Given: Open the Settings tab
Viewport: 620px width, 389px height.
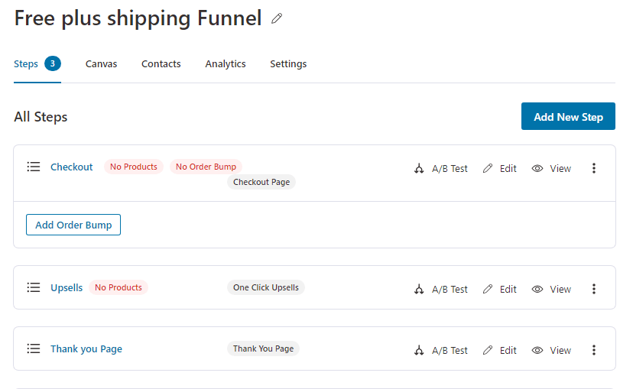Looking at the screenshot, I should 288,64.
